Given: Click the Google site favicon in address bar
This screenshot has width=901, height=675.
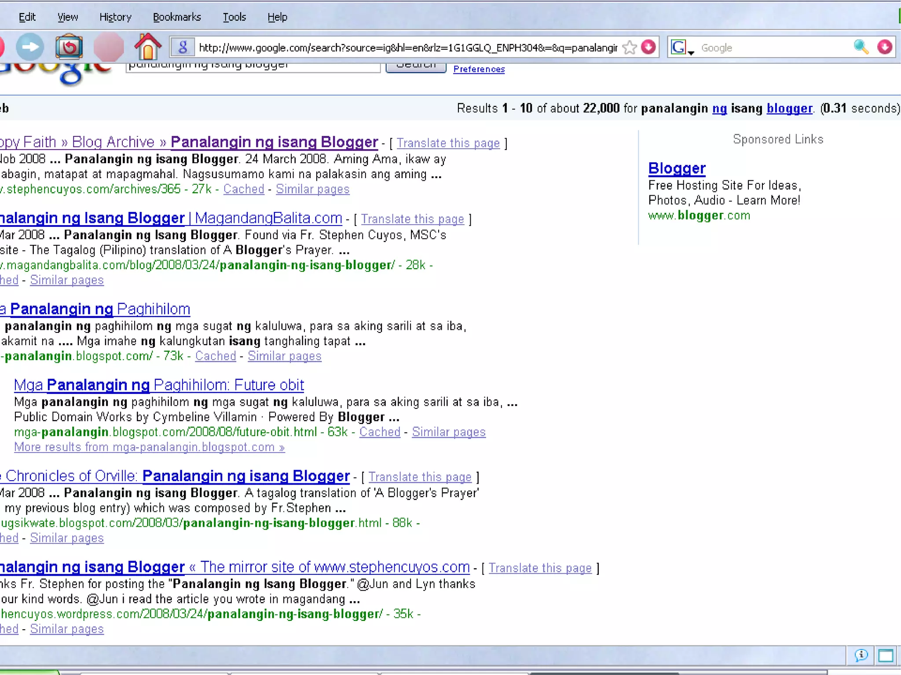Looking at the screenshot, I should [183, 47].
